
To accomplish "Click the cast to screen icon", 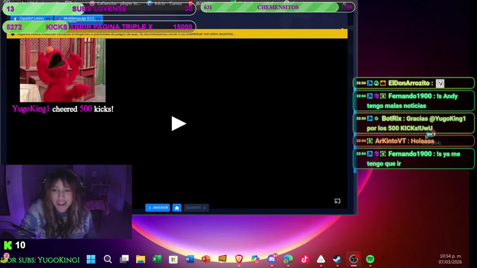I will [x=337, y=201].
